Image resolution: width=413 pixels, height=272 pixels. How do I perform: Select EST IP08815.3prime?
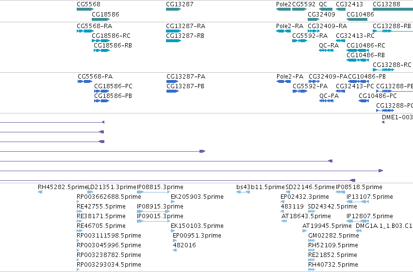pyautogui.click(x=160, y=187)
